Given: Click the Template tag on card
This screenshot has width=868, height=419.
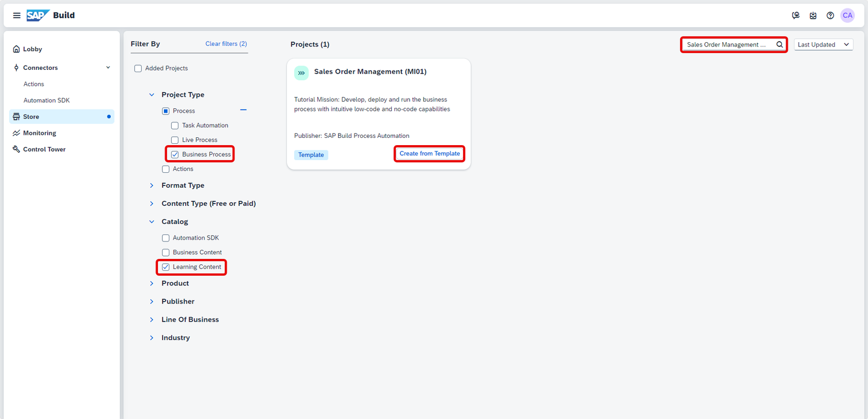Looking at the screenshot, I should click(x=311, y=155).
